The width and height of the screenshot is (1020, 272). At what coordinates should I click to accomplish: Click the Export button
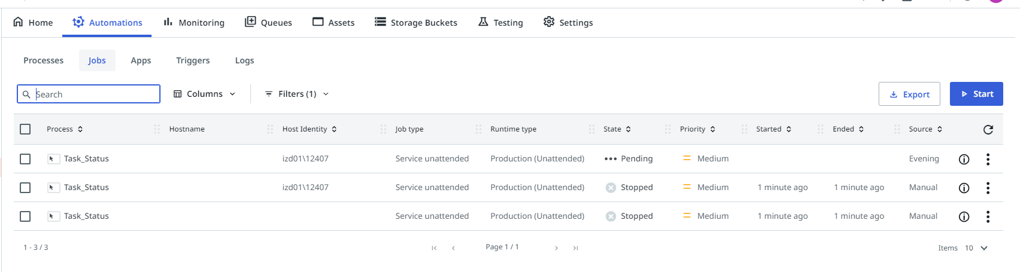coord(909,94)
